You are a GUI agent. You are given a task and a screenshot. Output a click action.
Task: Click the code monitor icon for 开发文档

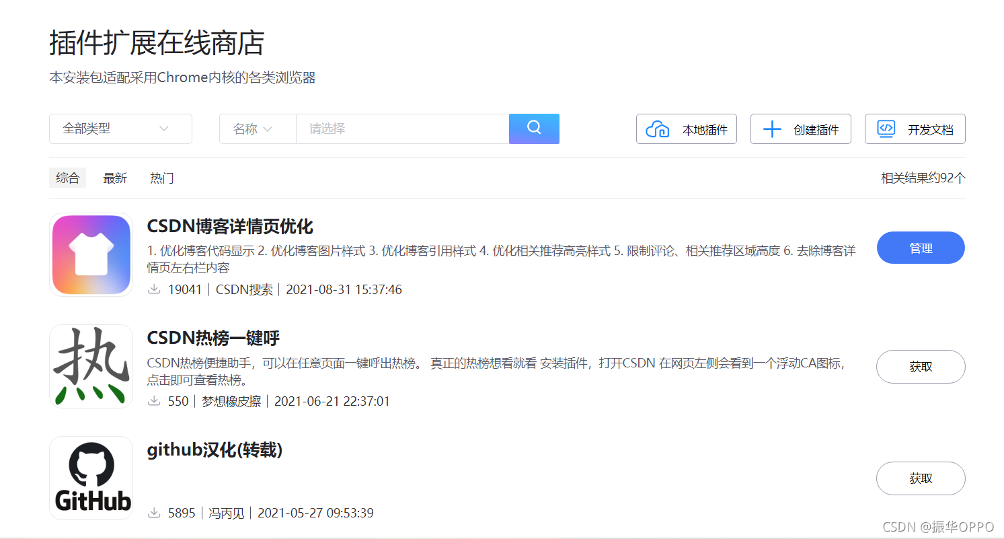[886, 129]
